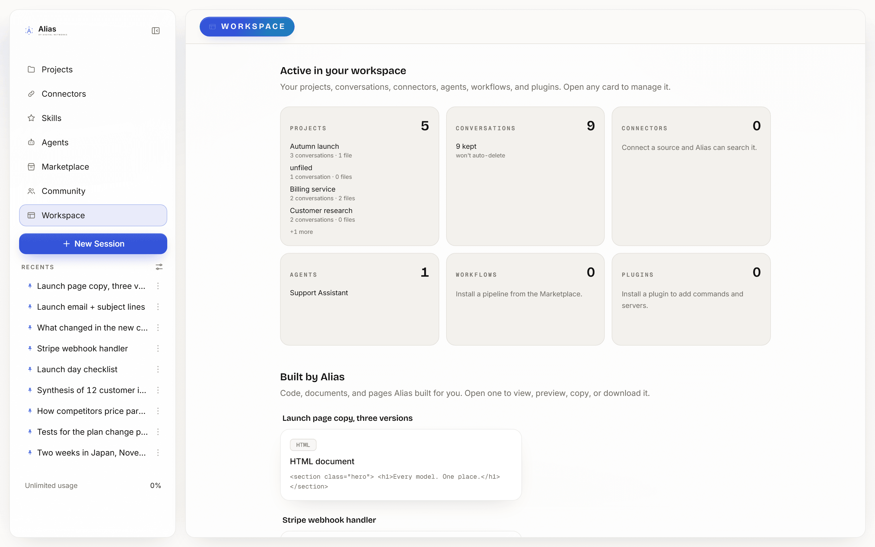Click the 'Unlimited usage' label
Viewport: 875px width, 547px height.
51,486
